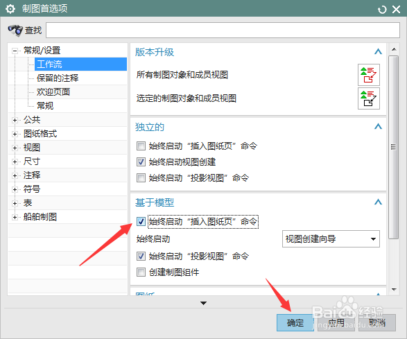Viewport: 407px width, 339px height.
Task: Click the reset dialog icon
Action: click(x=382, y=10)
